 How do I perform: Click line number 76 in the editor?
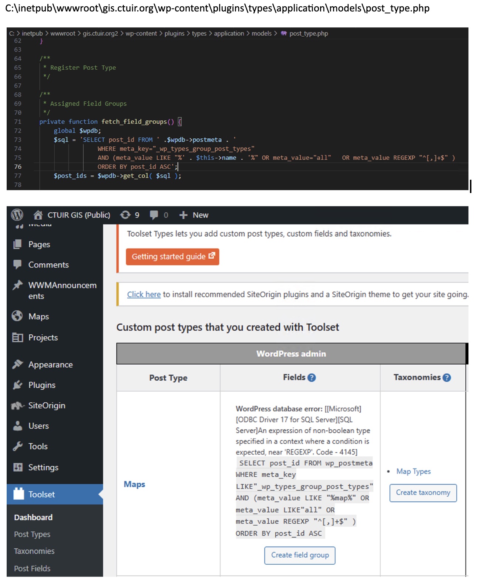click(x=18, y=167)
